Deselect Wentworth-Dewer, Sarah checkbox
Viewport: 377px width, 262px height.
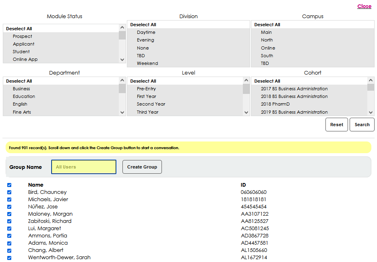tap(9, 258)
